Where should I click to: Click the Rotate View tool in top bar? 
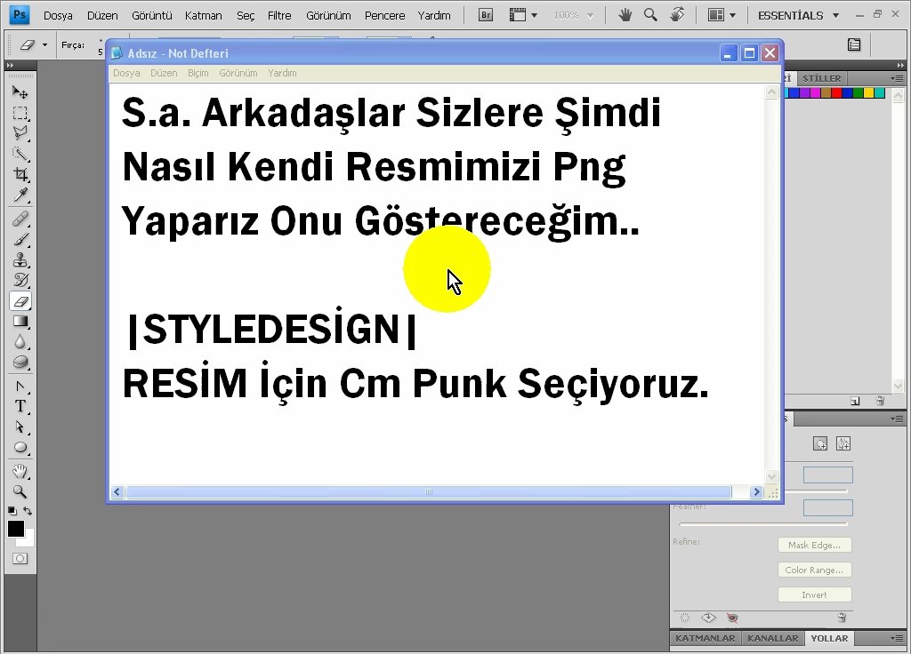pyautogui.click(x=677, y=14)
